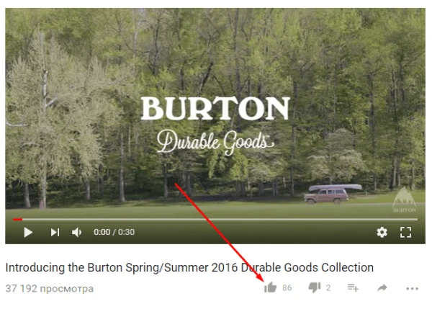Add video to playlist icon

353,287
